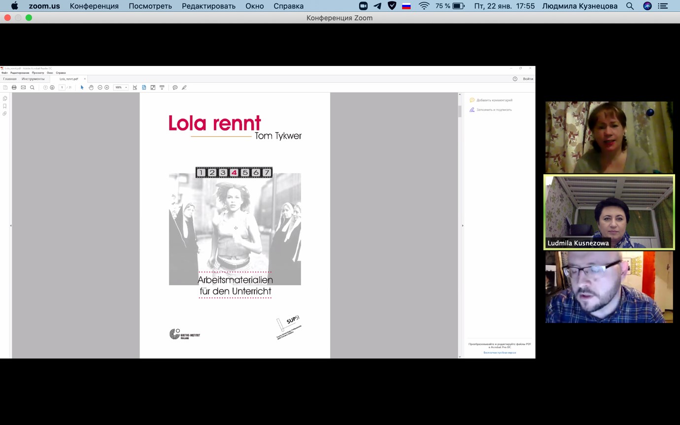This screenshot has width=680, height=425.
Task: Open the Конференция menu in menu bar
Action: coord(94,6)
